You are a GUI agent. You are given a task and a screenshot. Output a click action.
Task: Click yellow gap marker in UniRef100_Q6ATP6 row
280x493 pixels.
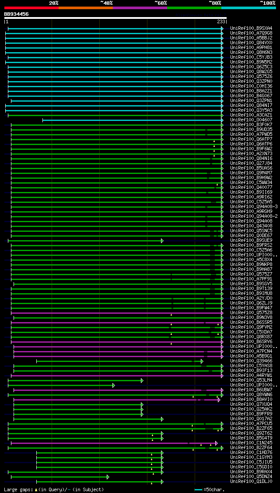(x=214, y=146)
